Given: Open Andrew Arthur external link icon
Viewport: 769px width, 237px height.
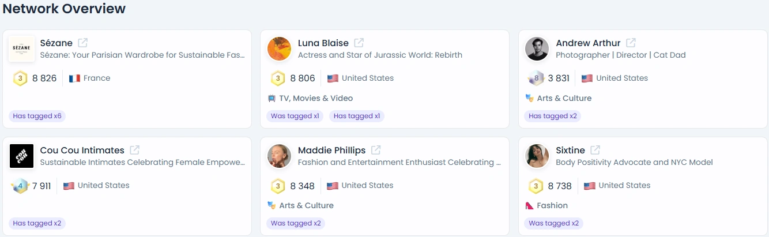Looking at the screenshot, I should tap(631, 43).
